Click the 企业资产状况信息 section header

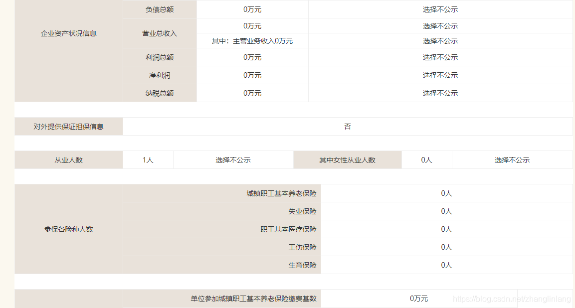tap(67, 33)
